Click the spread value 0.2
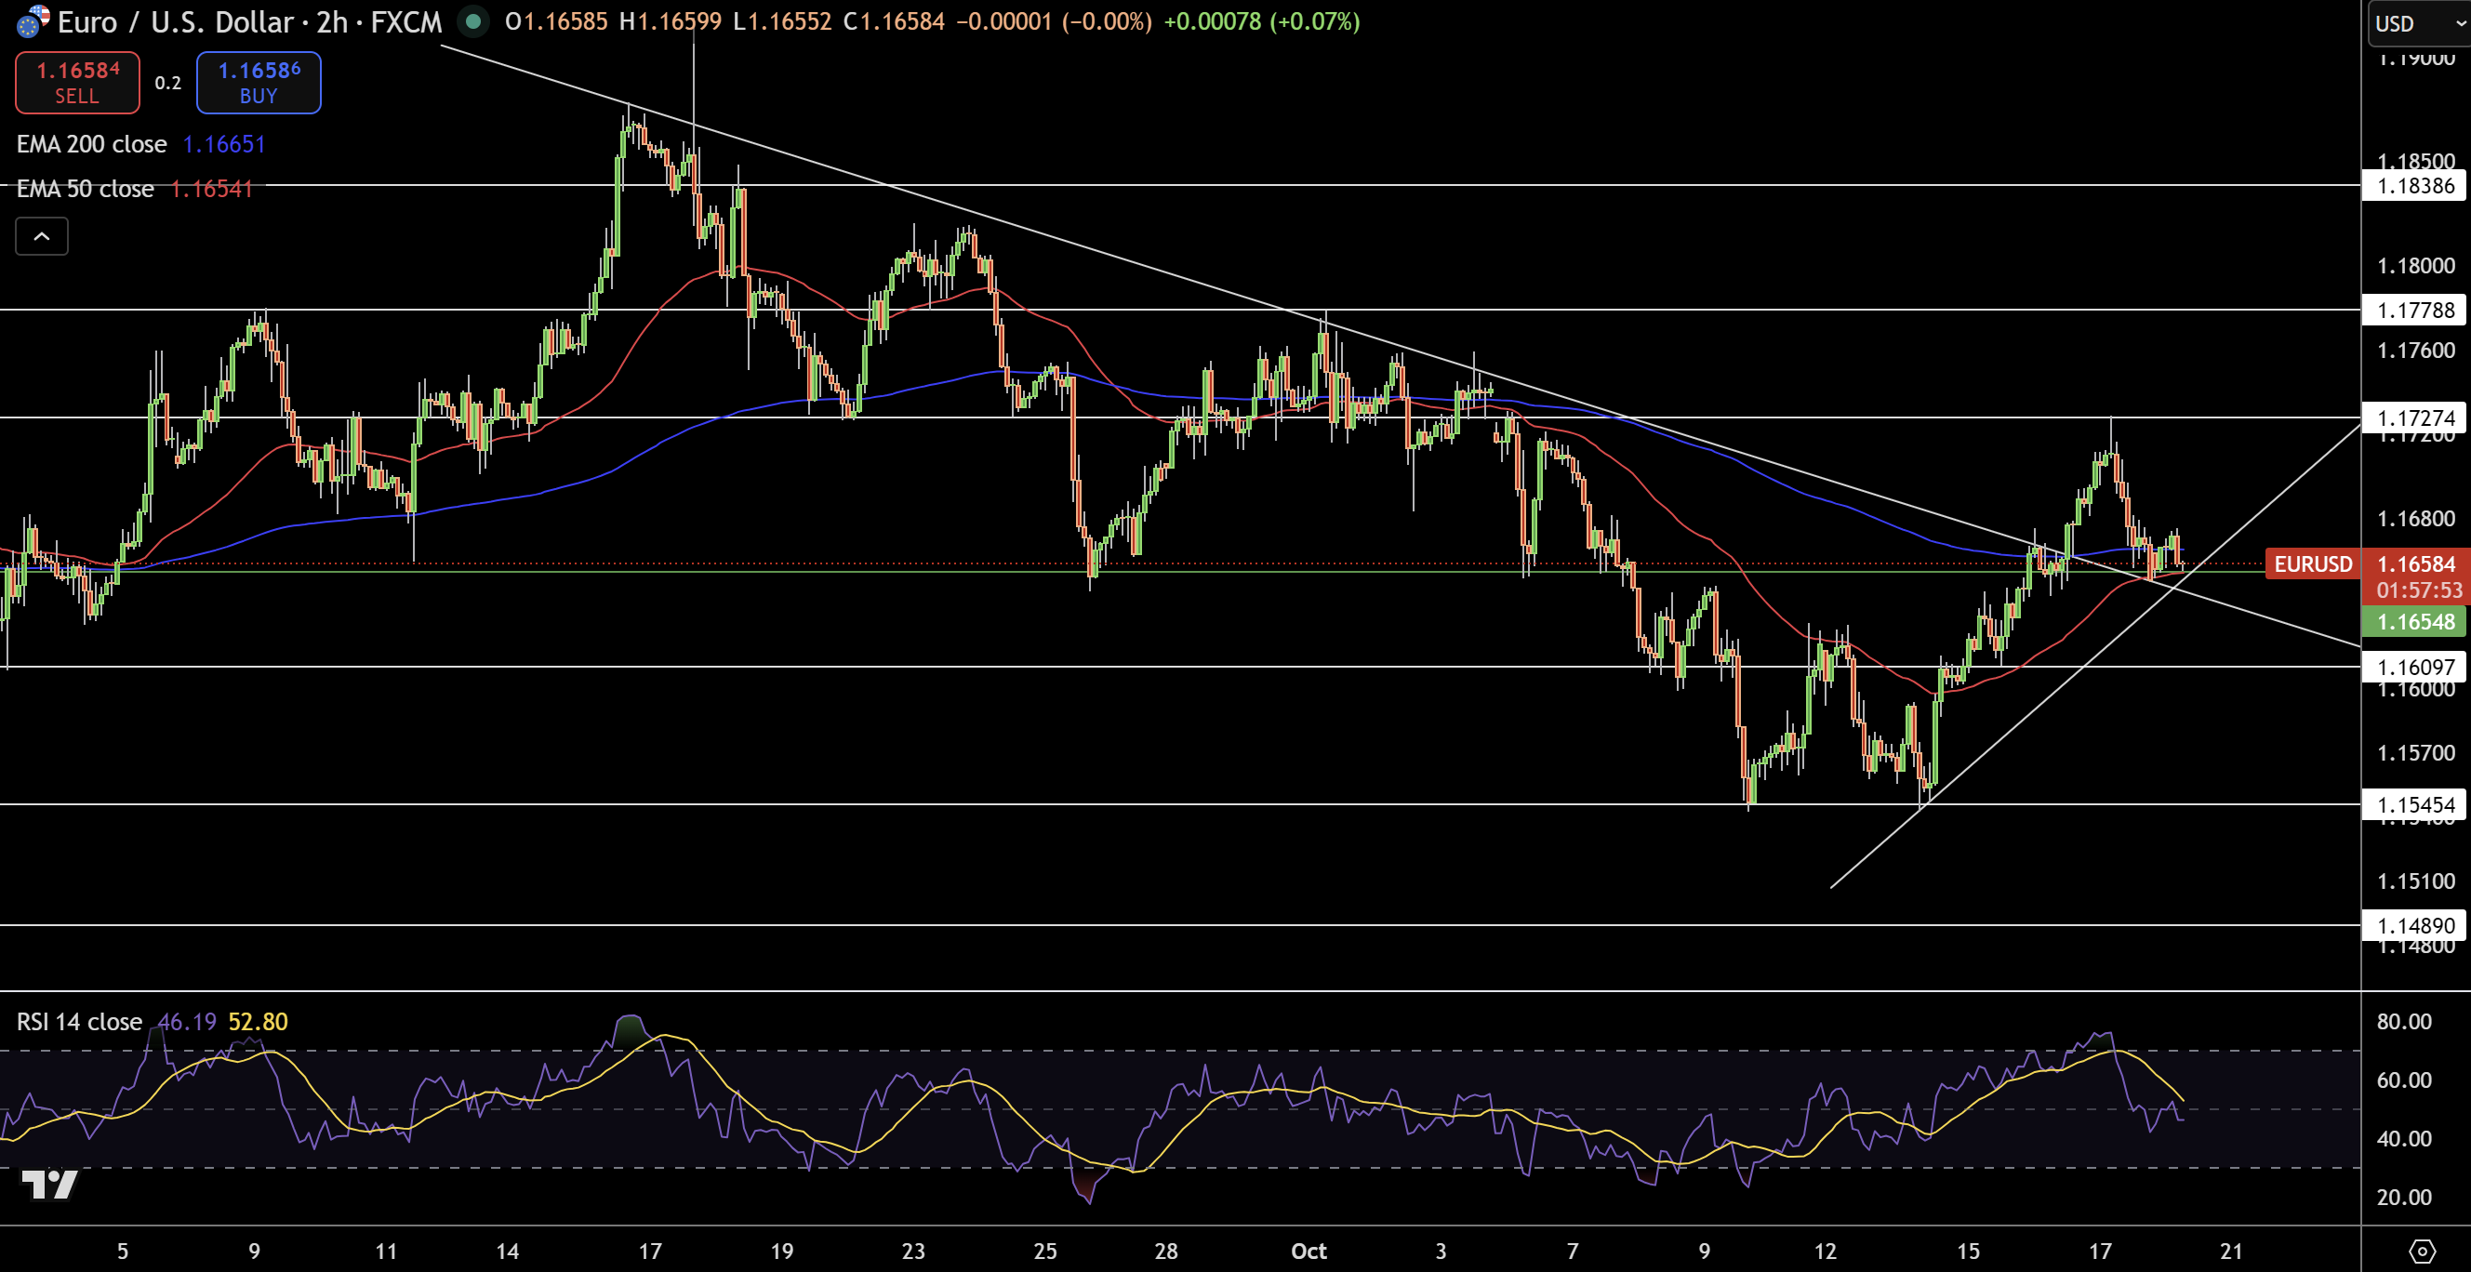Screen dimensions: 2471x1272 point(168,83)
